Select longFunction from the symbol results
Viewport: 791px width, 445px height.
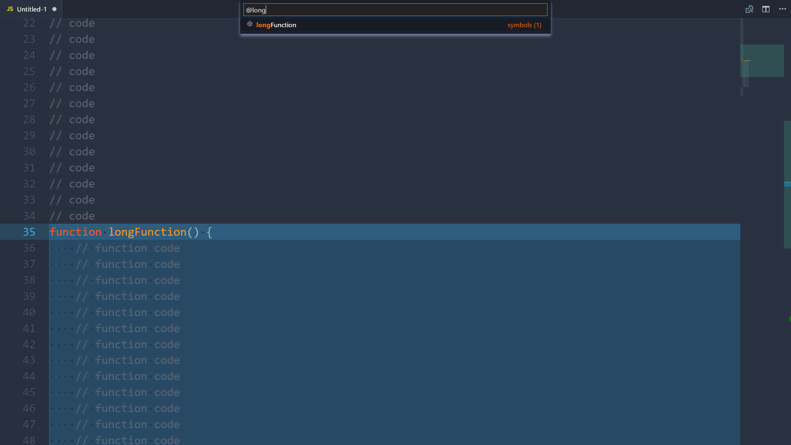pyautogui.click(x=276, y=25)
